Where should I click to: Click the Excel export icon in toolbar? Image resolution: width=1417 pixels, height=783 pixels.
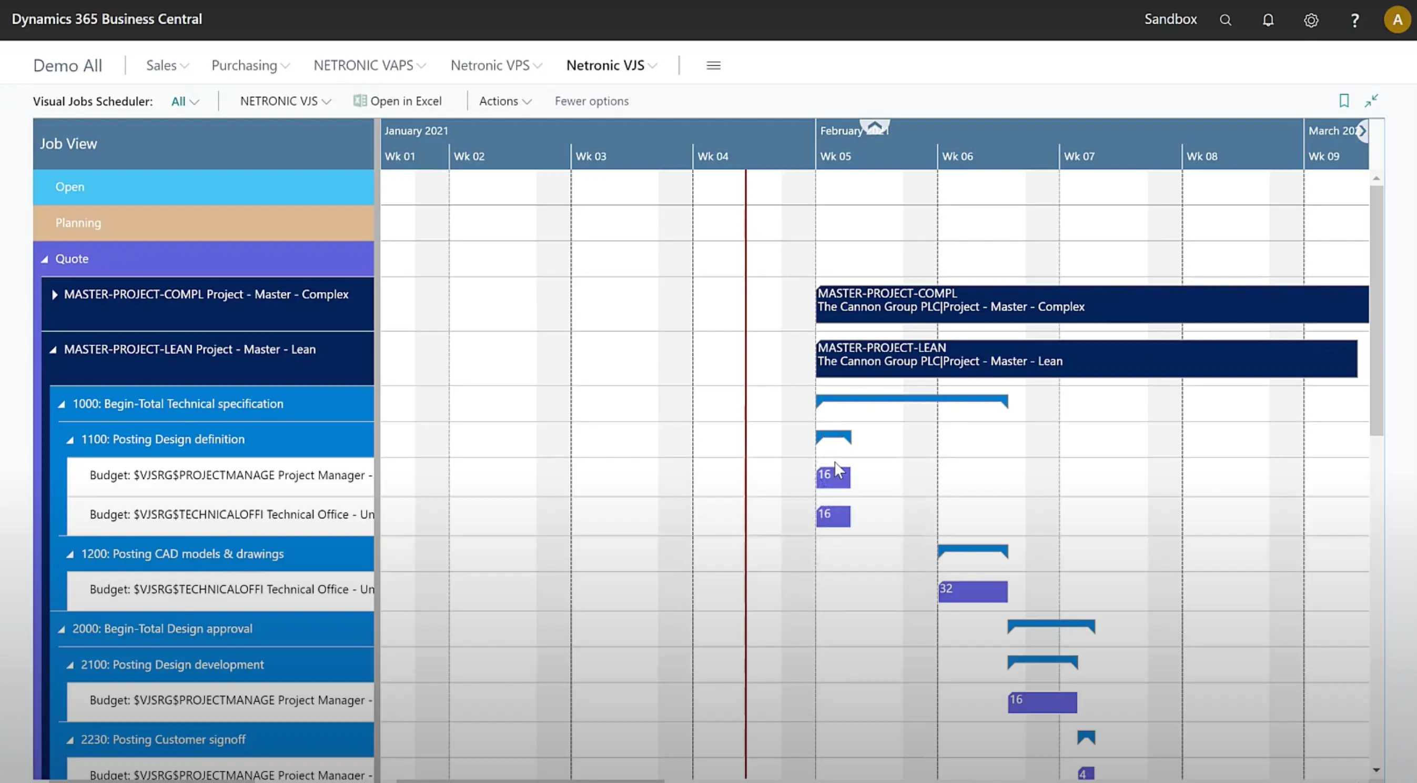(x=359, y=101)
